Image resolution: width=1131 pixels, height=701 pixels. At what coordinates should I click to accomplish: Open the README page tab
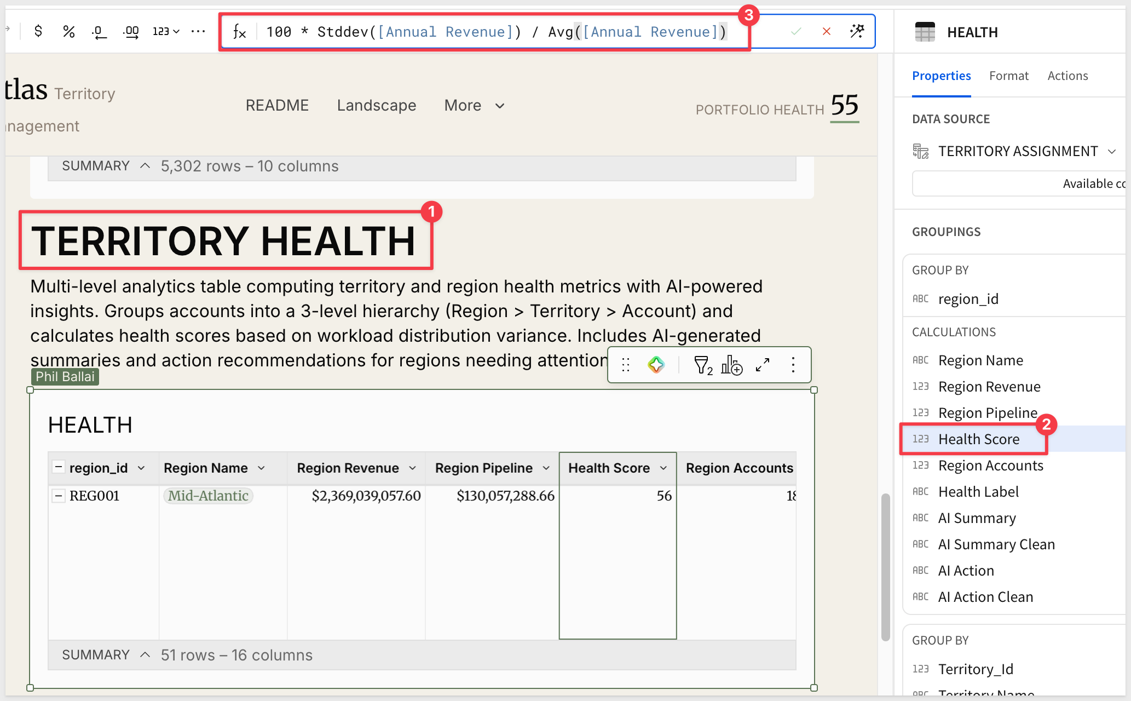[x=277, y=105]
